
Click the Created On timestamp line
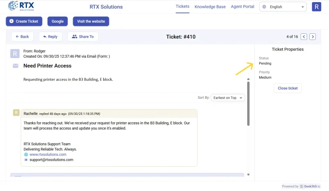tap(66, 56)
